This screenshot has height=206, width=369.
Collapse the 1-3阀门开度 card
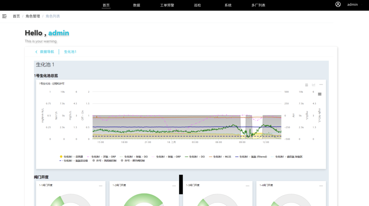click(x=247, y=186)
